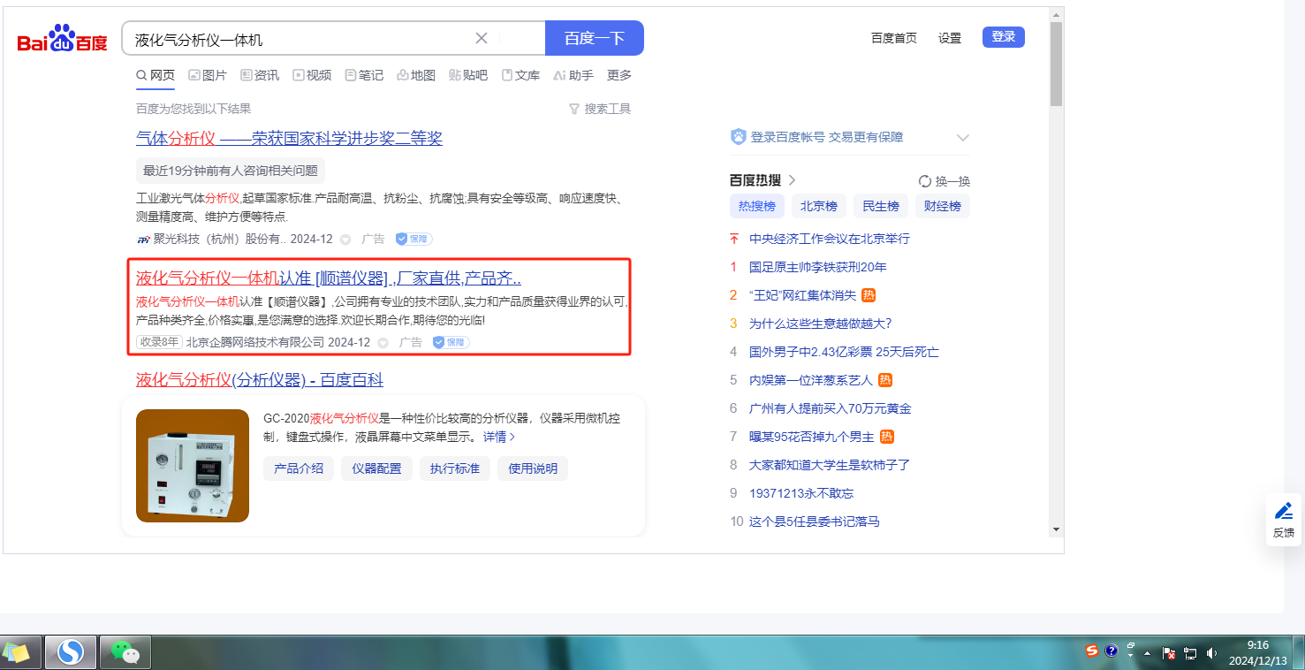Click the volume speaker tray icon
The image size is (1305, 670).
click(x=1210, y=653)
